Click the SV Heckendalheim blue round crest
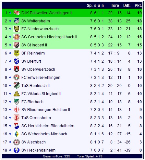 pyautogui.click(x=17, y=150)
